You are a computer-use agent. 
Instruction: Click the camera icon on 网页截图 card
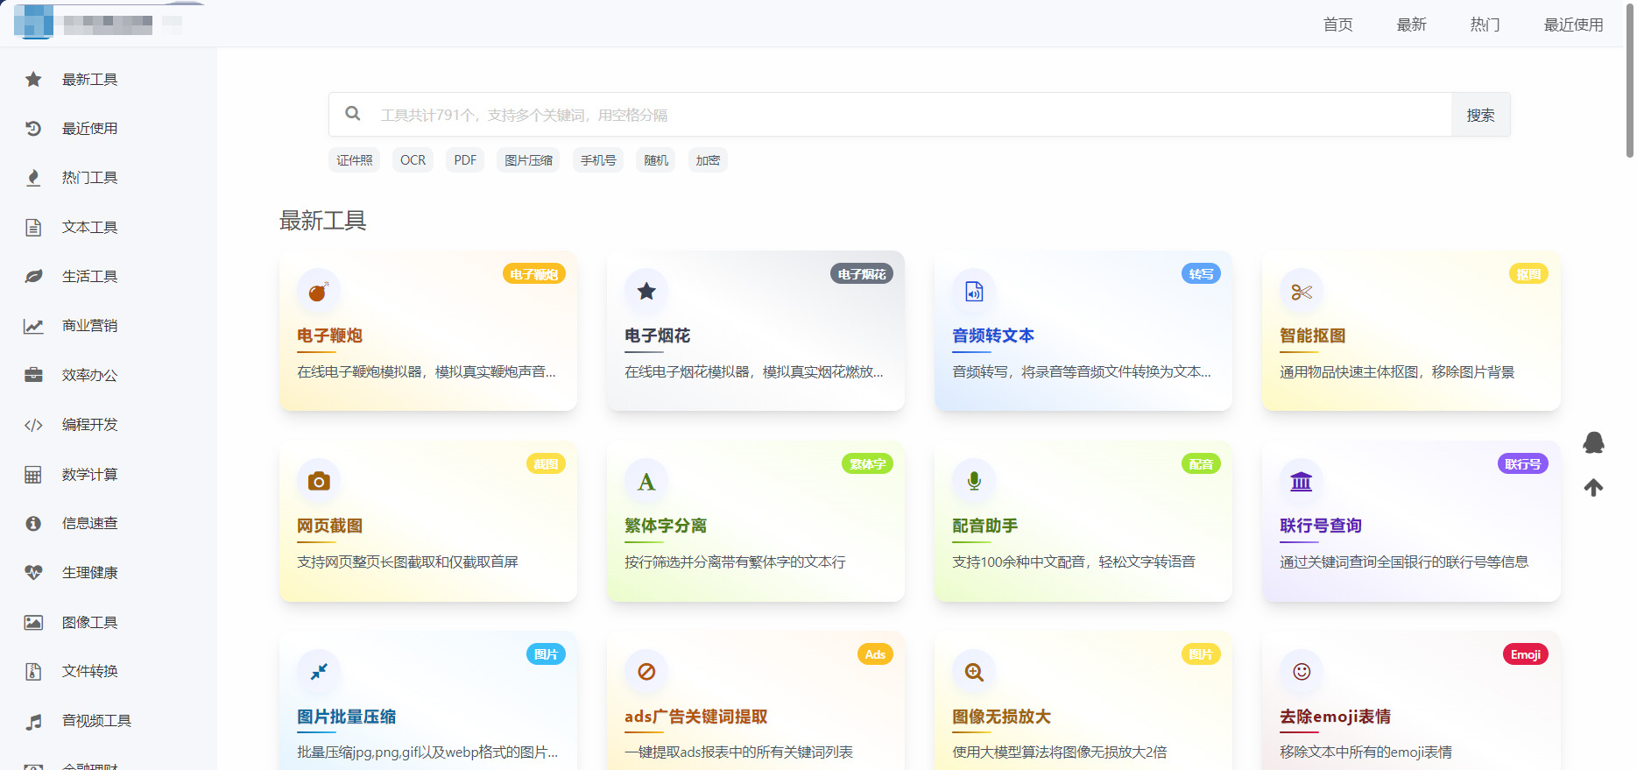click(319, 482)
